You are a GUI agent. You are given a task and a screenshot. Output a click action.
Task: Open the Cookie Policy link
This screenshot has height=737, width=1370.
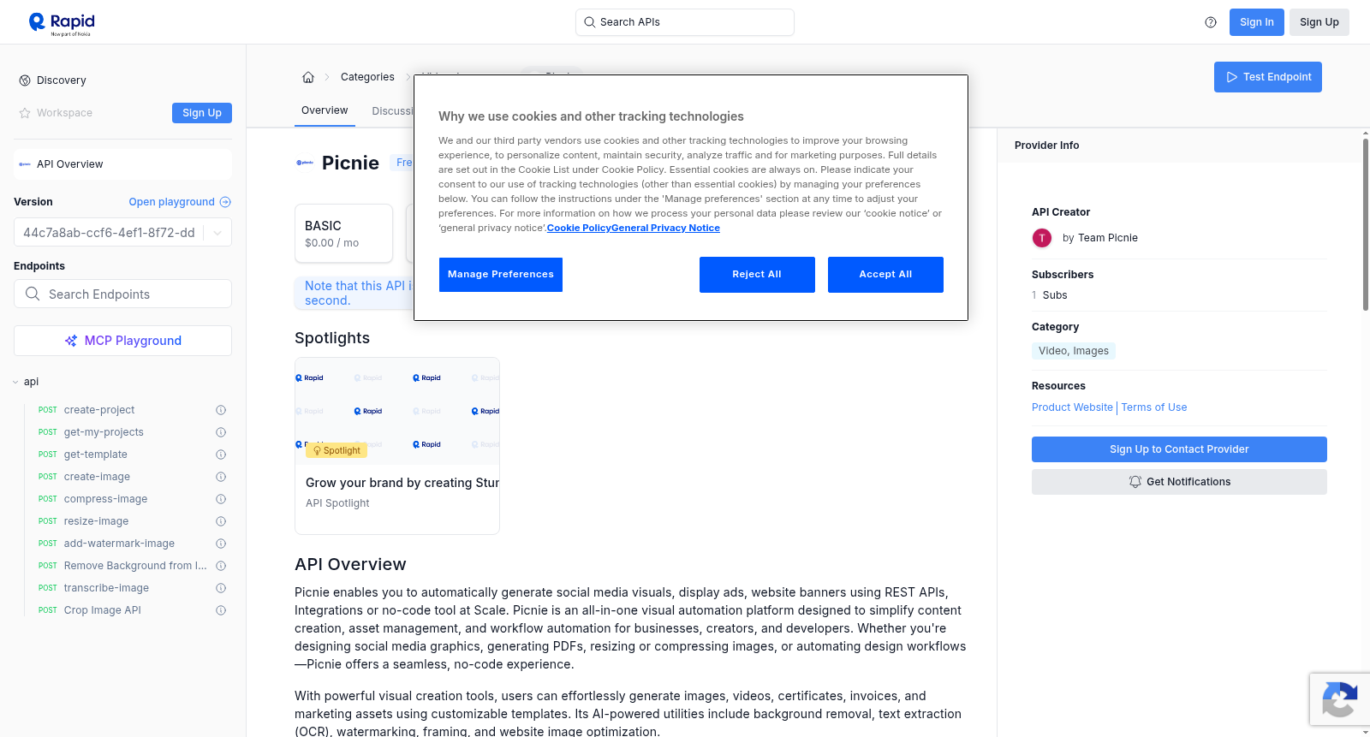tap(579, 229)
